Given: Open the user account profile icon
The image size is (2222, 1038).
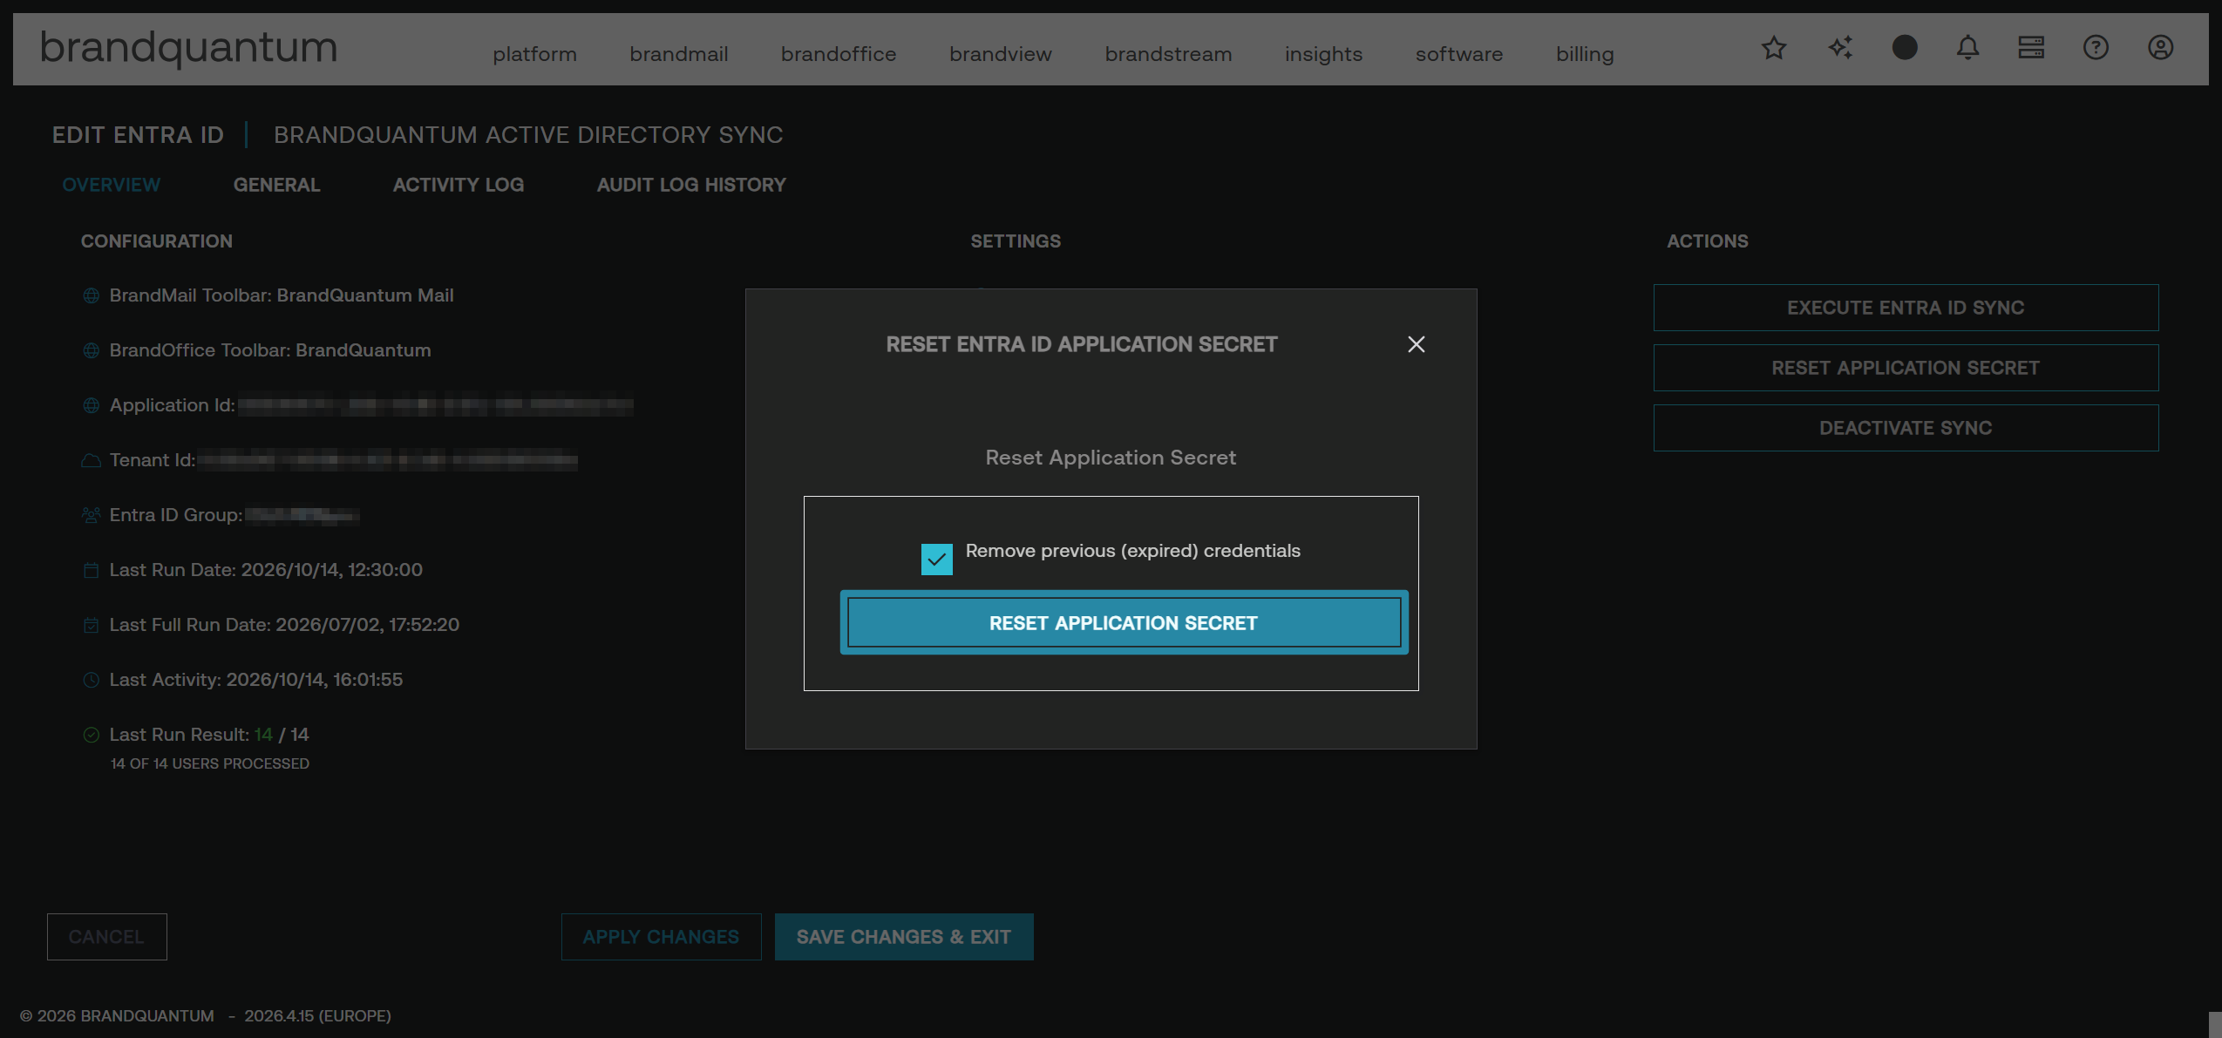Looking at the screenshot, I should [x=2160, y=48].
